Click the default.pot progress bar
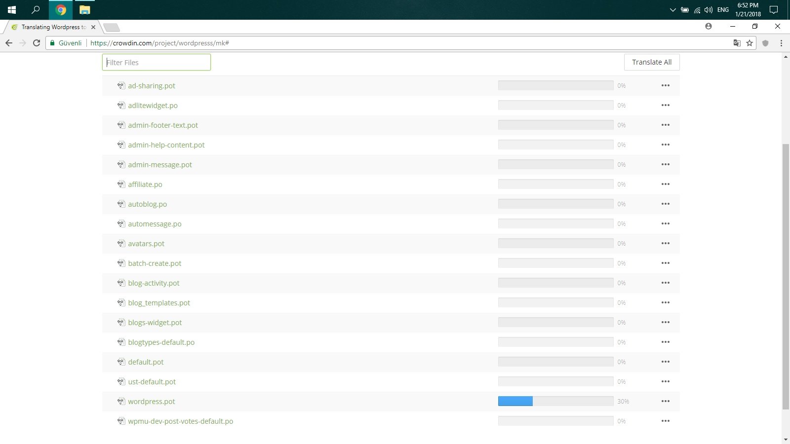This screenshot has height=444, width=790. (x=555, y=362)
